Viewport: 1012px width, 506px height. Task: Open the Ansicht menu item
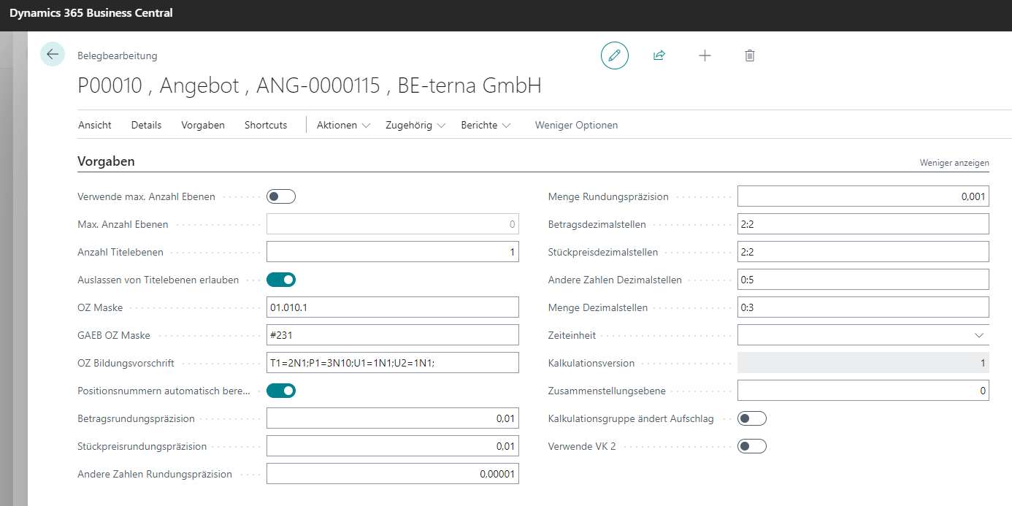pos(95,125)
